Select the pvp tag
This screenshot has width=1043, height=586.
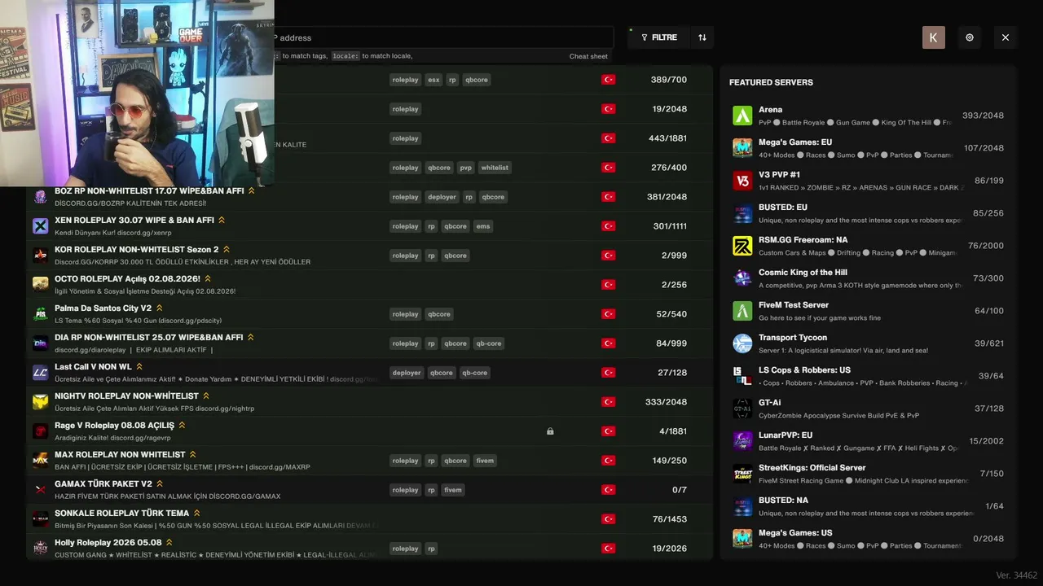click(465, 168)
